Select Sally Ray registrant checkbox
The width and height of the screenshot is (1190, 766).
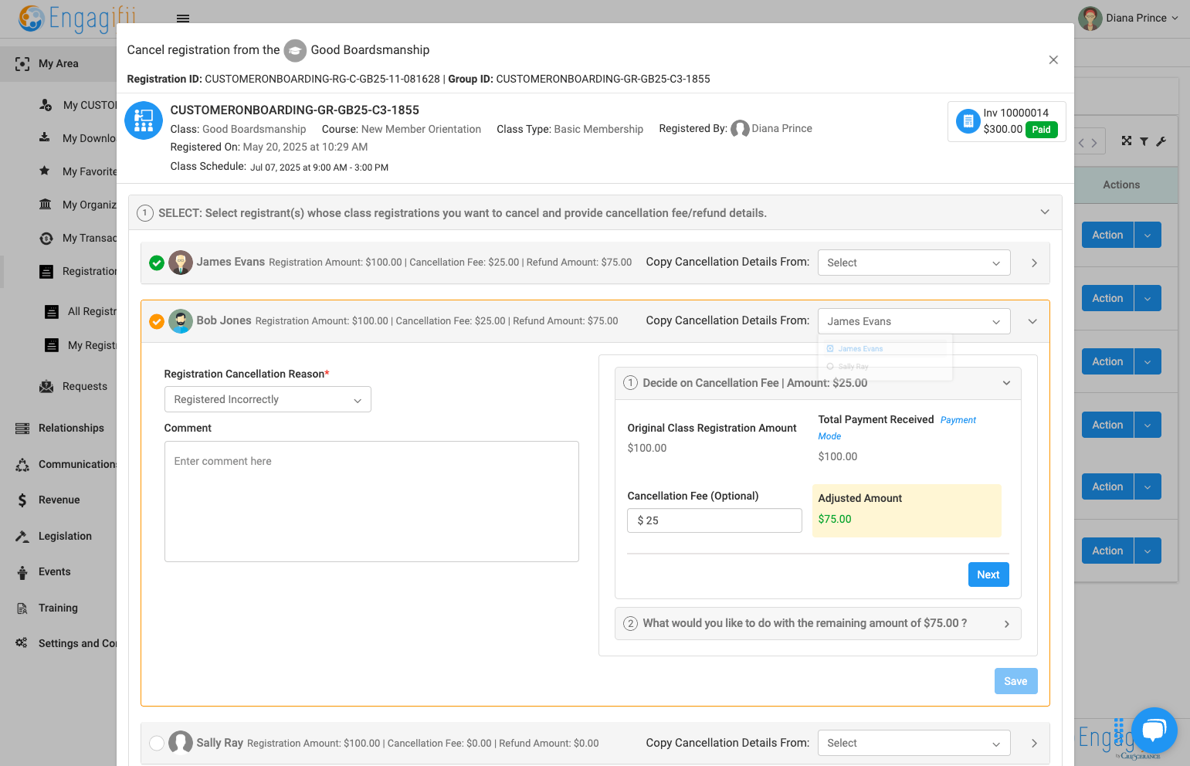click(157, 743)
